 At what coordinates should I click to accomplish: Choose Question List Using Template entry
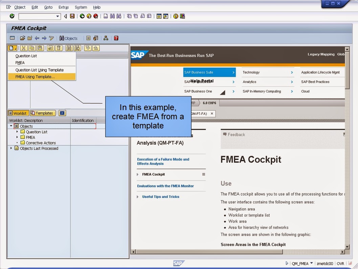click(x=42, y=70)
